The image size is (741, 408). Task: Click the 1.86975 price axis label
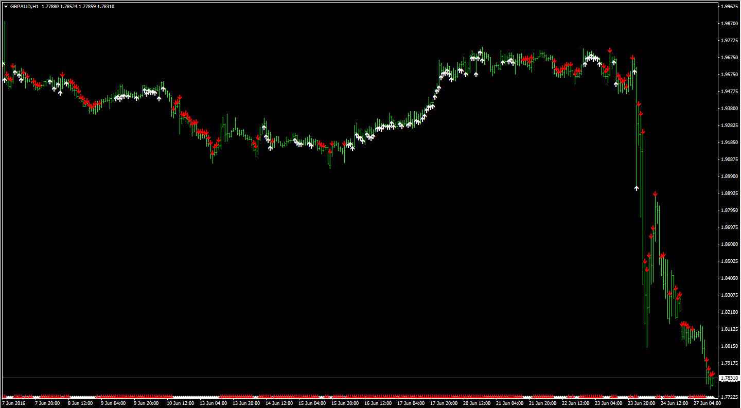730,227
